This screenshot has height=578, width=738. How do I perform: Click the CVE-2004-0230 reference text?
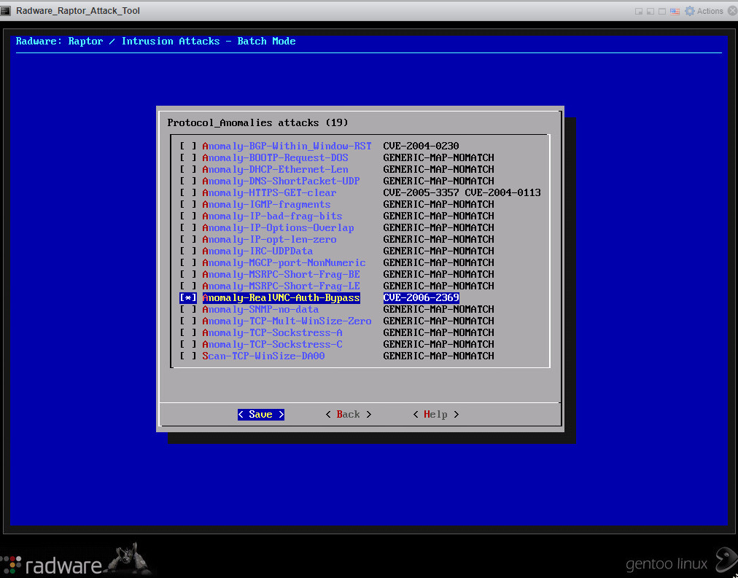coord(421,147)
